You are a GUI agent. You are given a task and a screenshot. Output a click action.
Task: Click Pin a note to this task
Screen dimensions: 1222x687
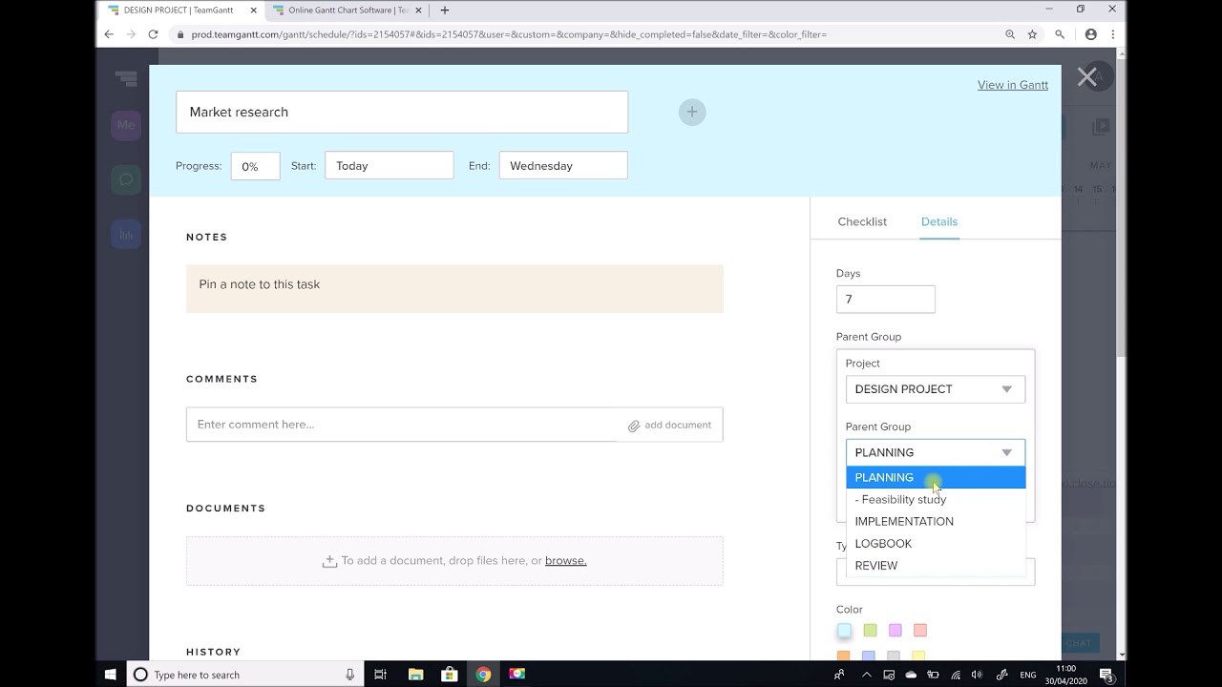pos(454,288)
